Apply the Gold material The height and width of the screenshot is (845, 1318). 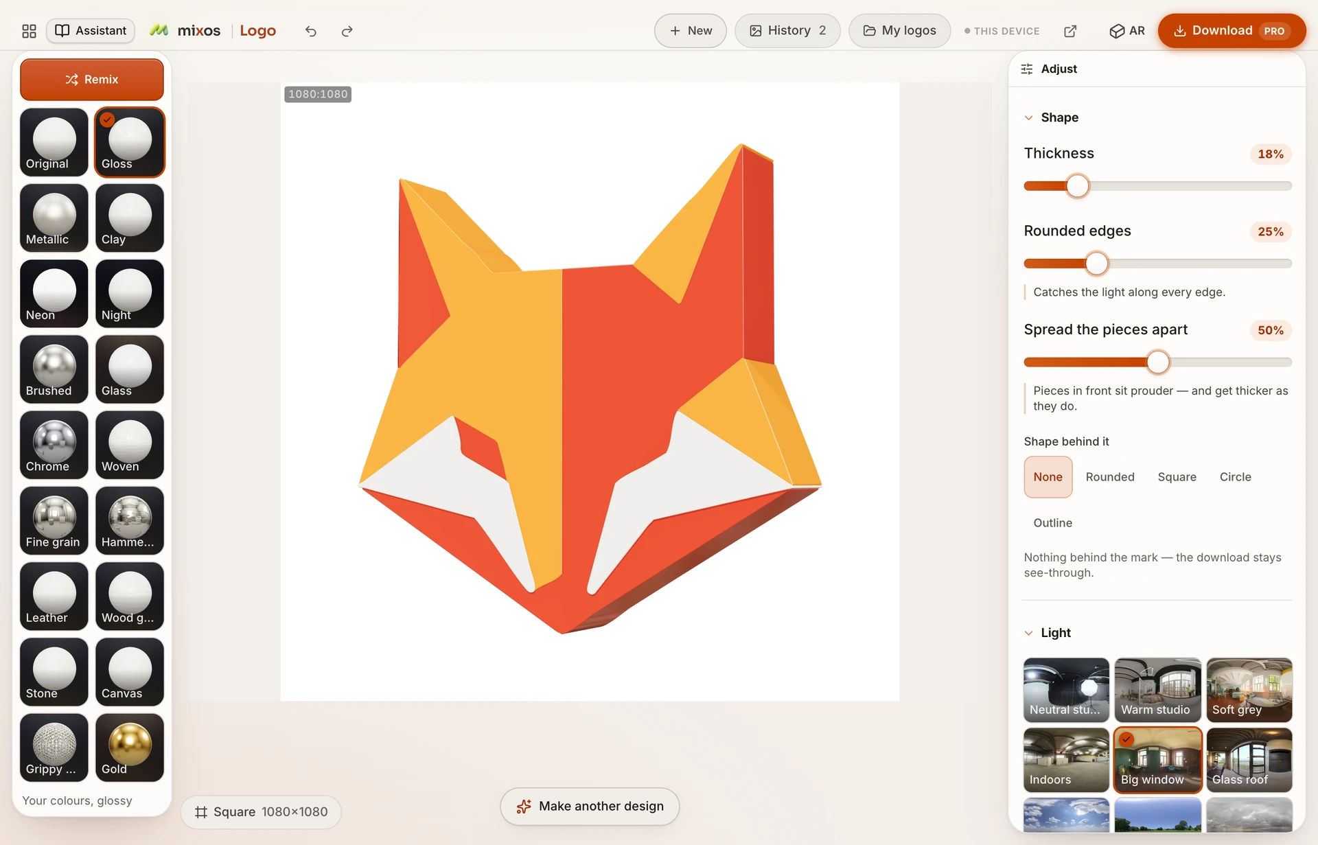tap(130, 748)
